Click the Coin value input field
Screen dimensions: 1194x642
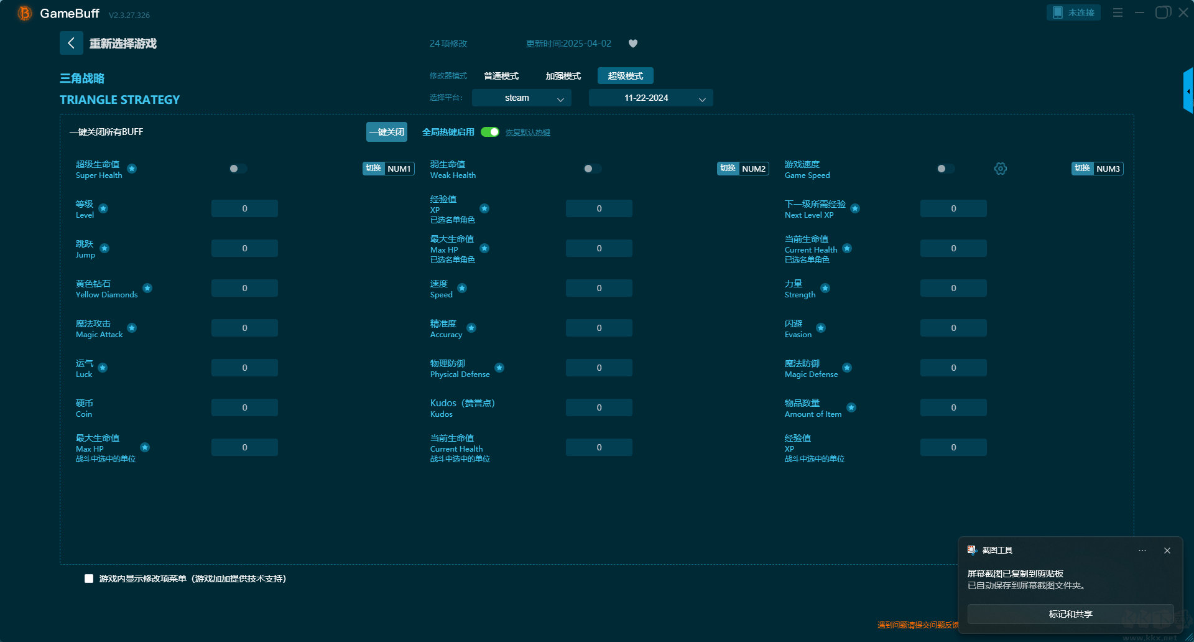click(244, 407)
